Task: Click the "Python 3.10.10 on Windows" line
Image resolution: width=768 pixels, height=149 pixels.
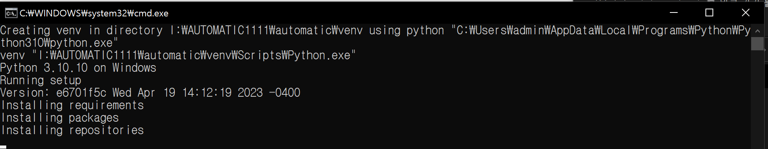Action: (78, 68)
